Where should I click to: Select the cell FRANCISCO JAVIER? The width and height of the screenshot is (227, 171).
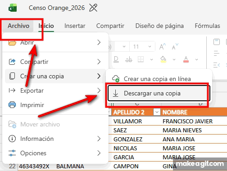pyautogui.click(x=188, y=121)
